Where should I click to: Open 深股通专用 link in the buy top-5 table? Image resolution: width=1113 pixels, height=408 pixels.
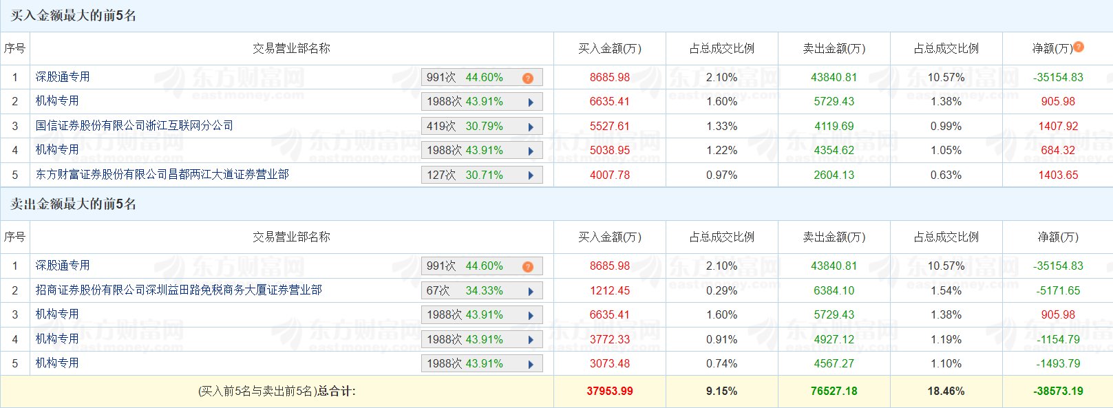[63, 76]
